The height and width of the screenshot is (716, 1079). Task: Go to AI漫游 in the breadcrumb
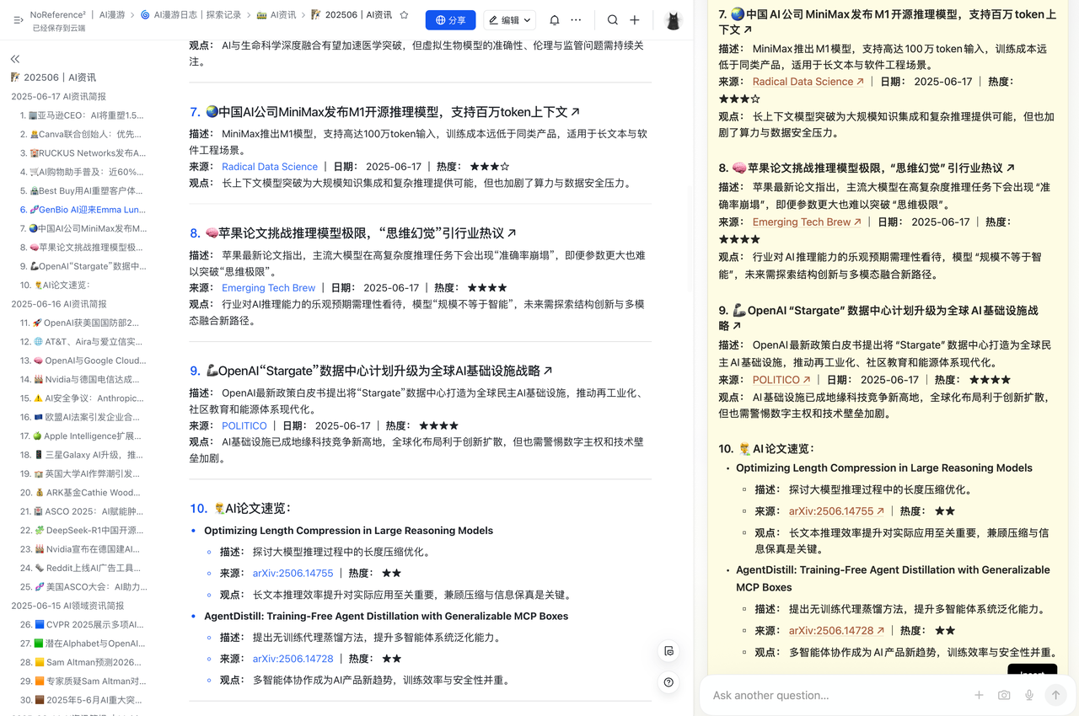click(x=112, y=15)
